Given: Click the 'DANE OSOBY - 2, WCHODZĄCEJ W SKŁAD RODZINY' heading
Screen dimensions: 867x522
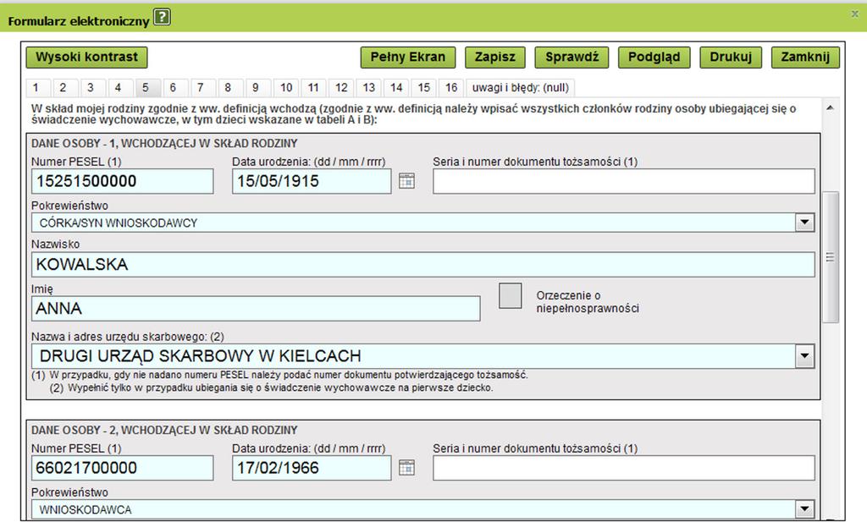Looking at the screenshot, I should pos(164,431).
